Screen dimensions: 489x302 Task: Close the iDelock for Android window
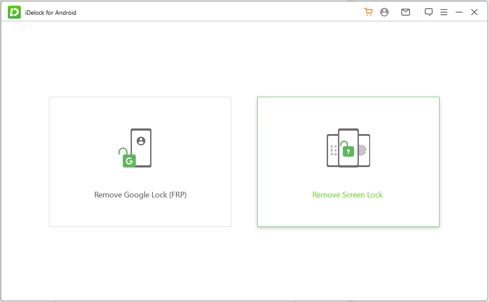[474, 12]
